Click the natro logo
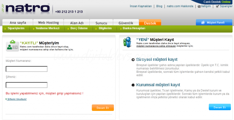Screen dimensions: 234x120 coord(26,9)
